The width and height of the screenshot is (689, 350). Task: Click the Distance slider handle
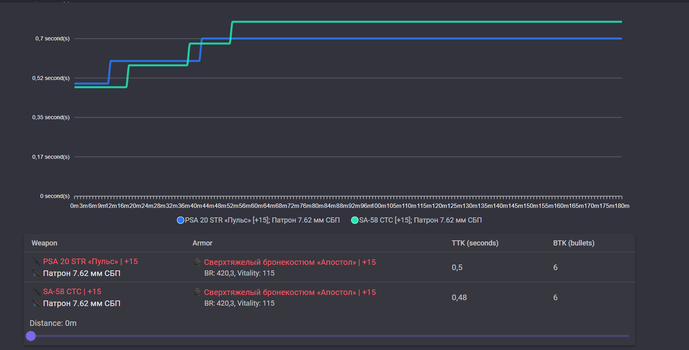(31, 336)
